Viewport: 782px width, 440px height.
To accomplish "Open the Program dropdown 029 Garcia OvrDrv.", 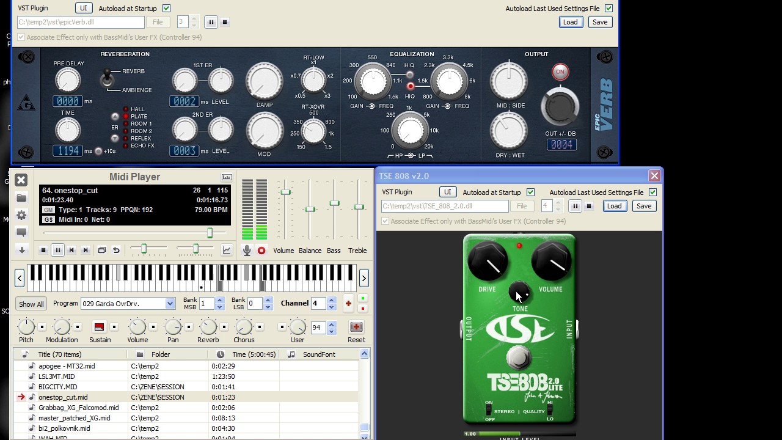I will pos(170,304).
